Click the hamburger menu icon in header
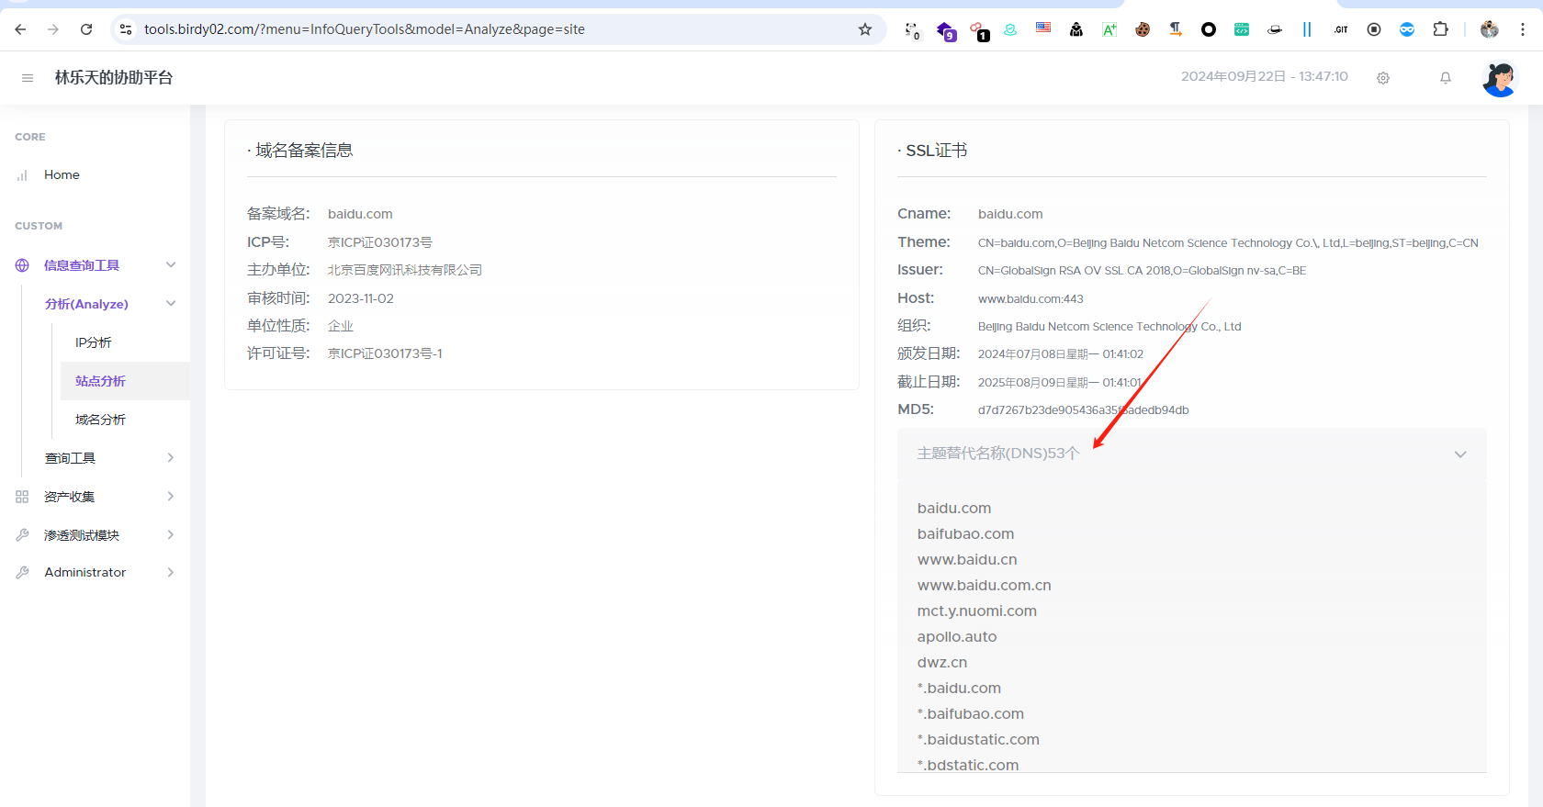The image size is (1543, 807). [x=28, y=78]
